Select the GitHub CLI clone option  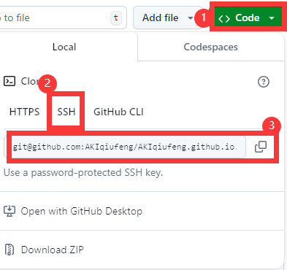click(118, 112)
